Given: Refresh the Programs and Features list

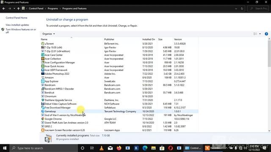Looking at the screenshot, I should [x=242, y=8].
